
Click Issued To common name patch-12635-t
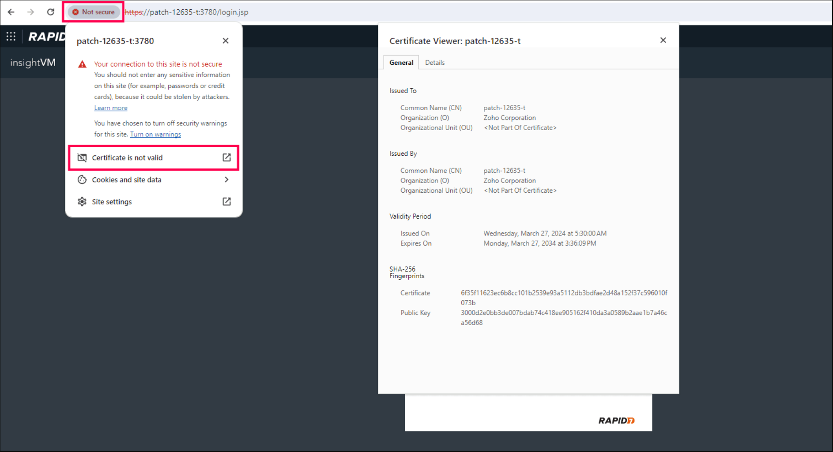click(x=504, y=108)
